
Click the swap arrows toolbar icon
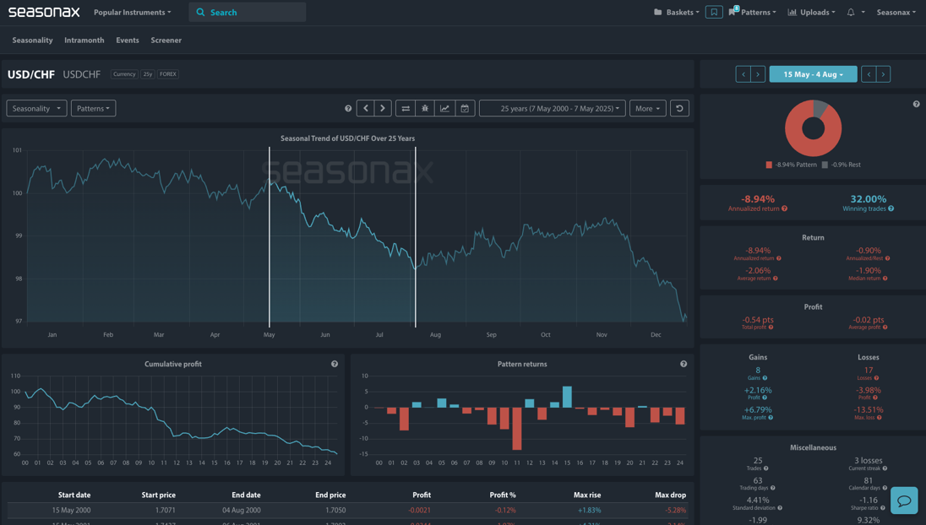coord(406,108)
